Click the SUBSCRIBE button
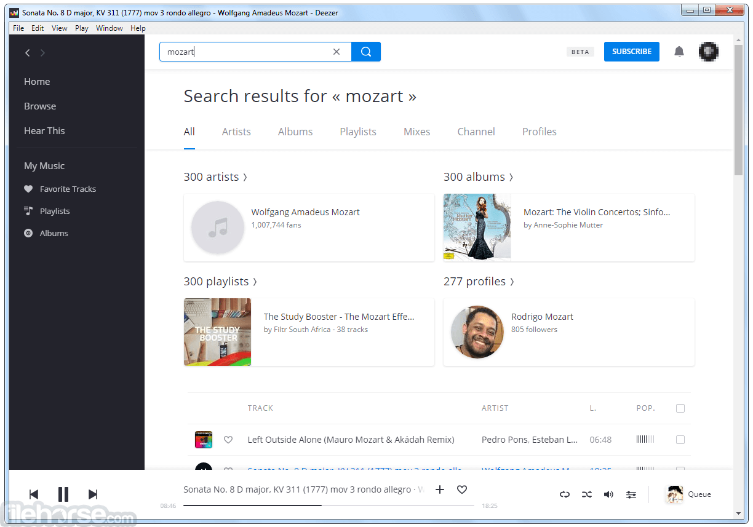Screen dimensions: 753x527 (632, 52)
